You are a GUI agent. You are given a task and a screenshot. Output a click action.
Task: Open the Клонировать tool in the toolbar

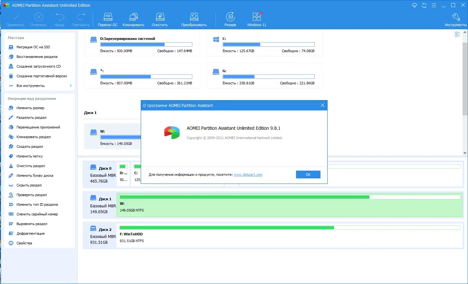click(133, 20)
